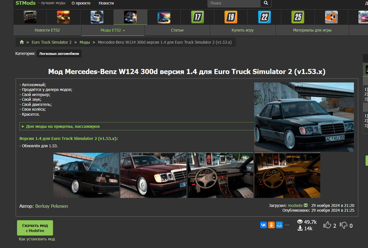Click the mod title heading text

pyautogui.click(x=187, y=72)
